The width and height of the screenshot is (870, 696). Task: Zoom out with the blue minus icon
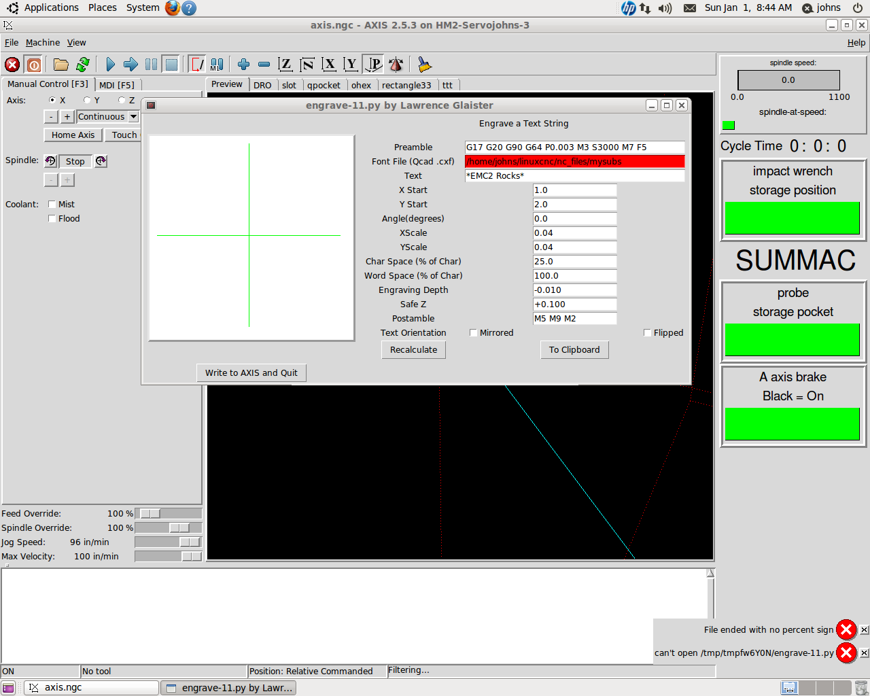pyautogui.click(x=264, y=65)
